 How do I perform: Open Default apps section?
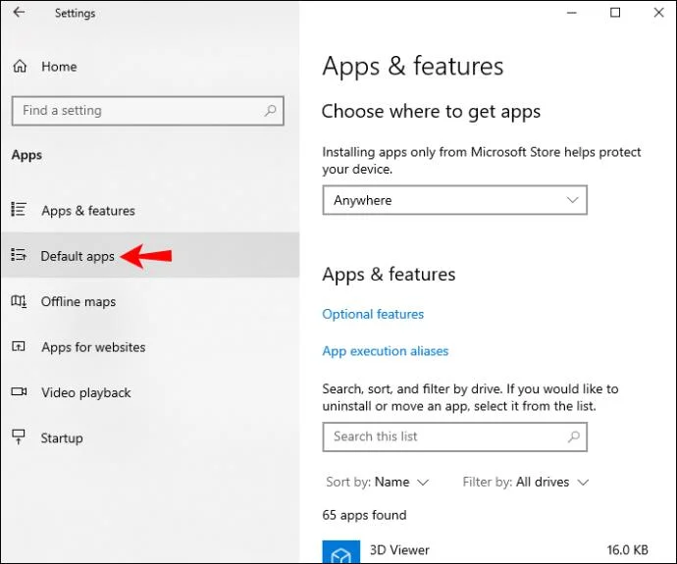[149, 255]
